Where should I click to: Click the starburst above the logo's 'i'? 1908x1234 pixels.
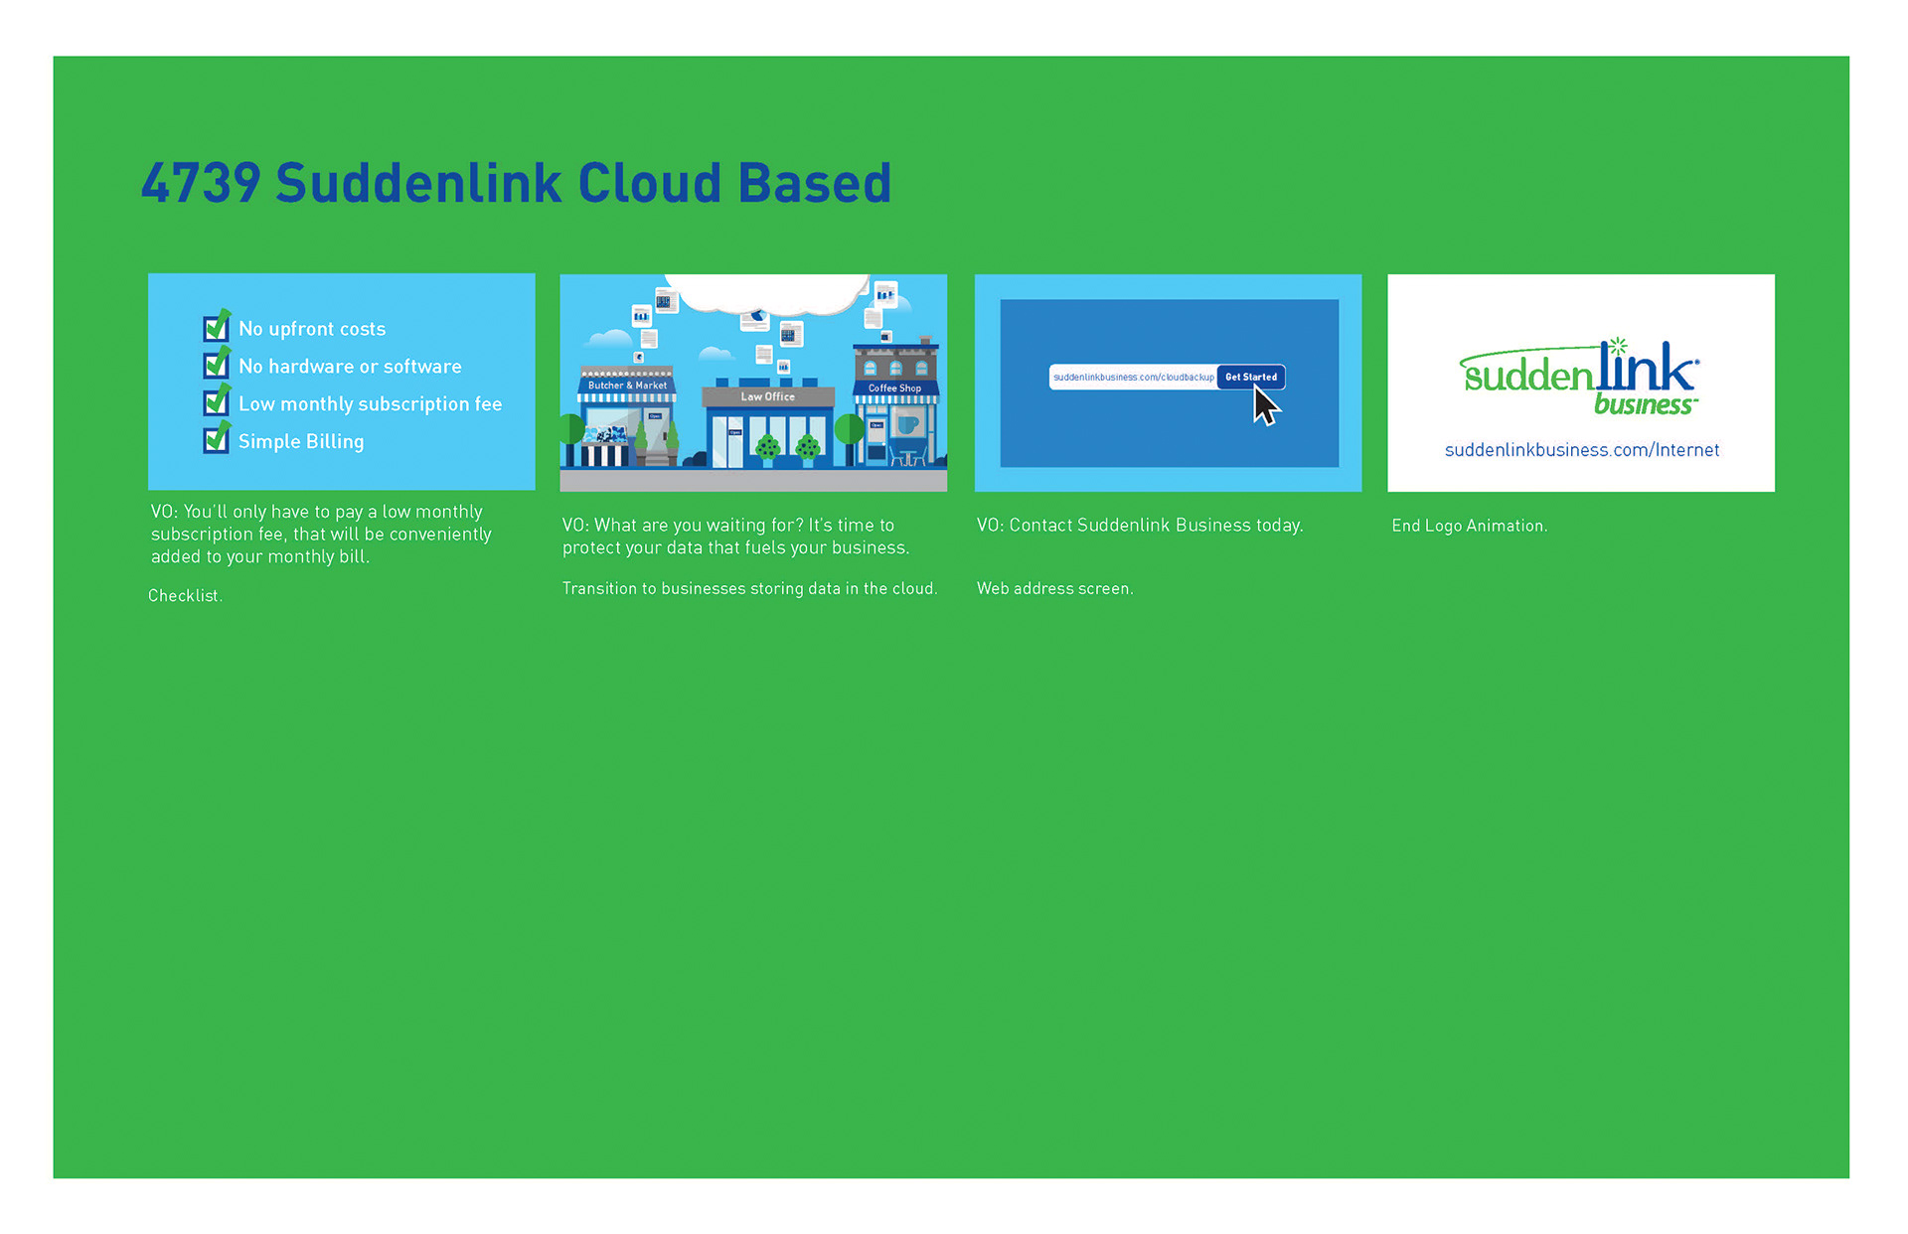point(1618,347)
